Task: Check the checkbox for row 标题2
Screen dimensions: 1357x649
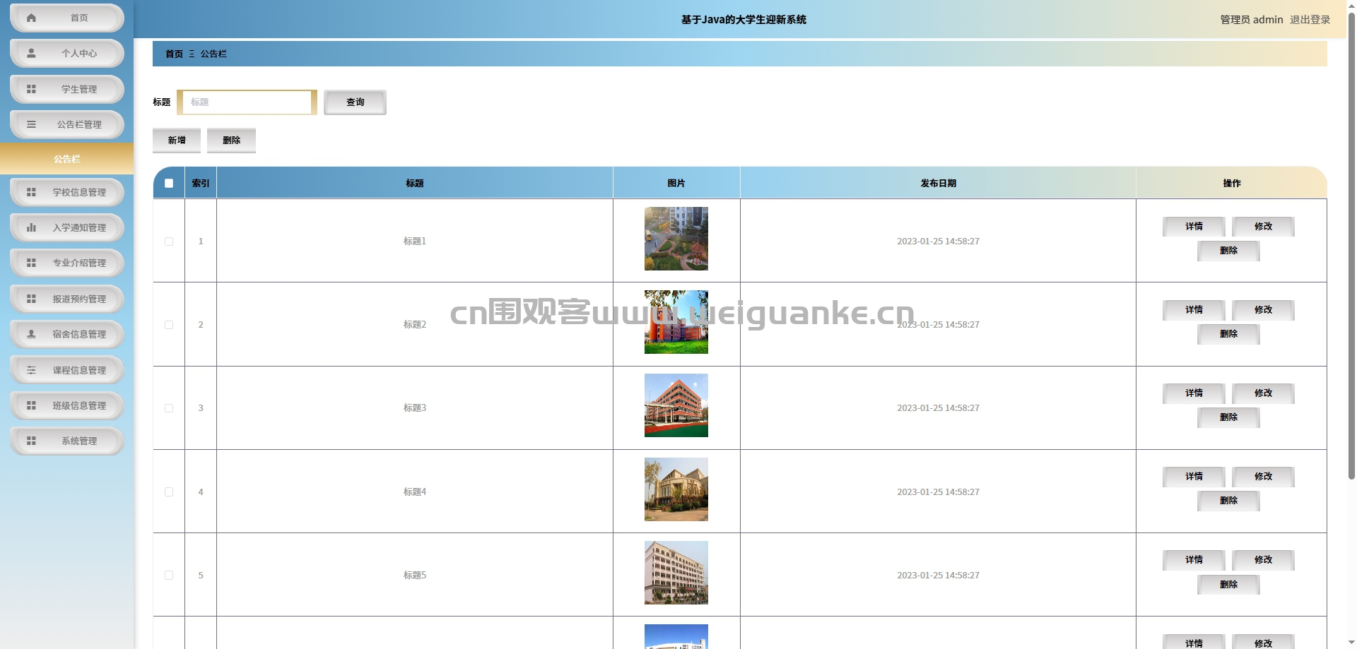Action: click(x=169, y=325)
